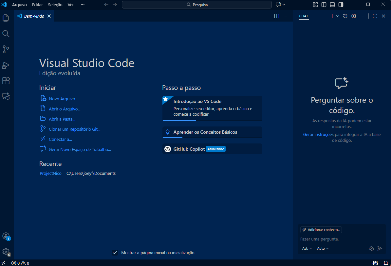Open the Chat view icon in activity bar
The width and height of the screenshot is (391, 266).
(x=6, y=96)
